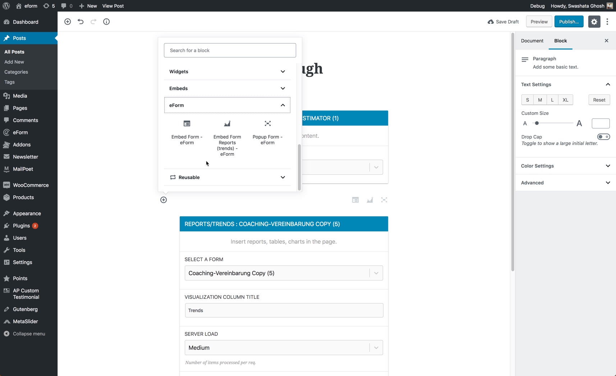The width and height of the screenshot is (616, 376).
Task: Expand the Color Settings panel
Action: pos(566,166)
